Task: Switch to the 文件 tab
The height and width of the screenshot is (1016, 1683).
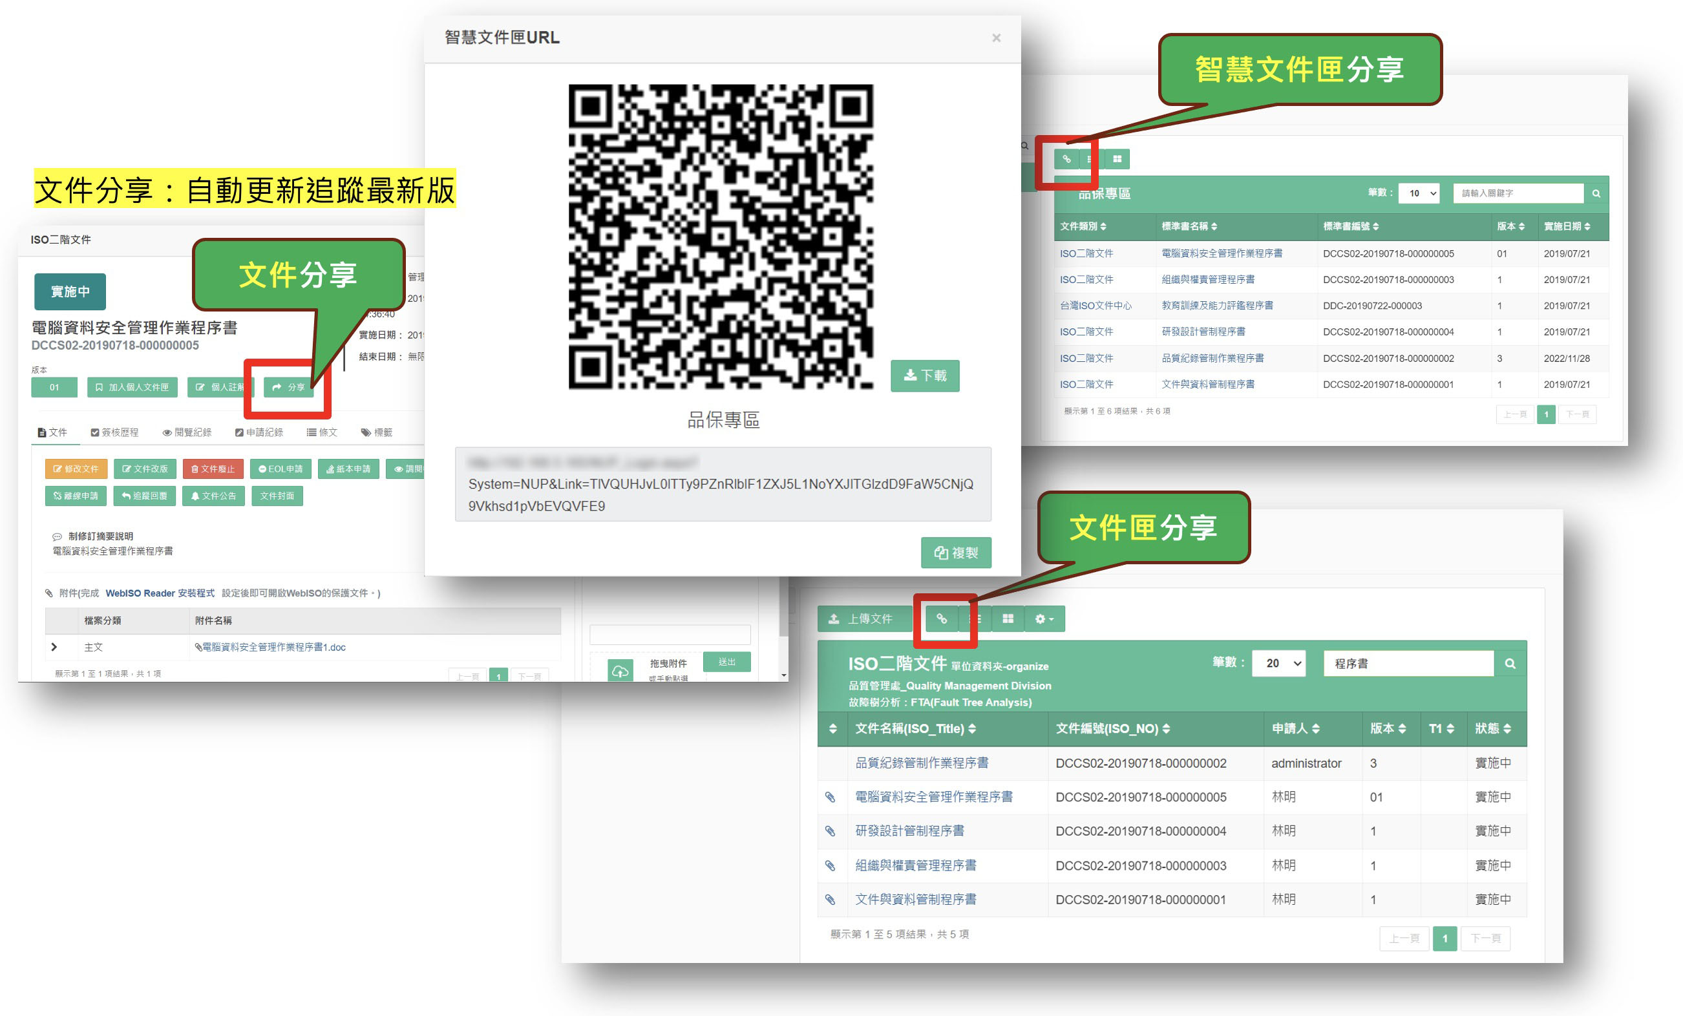Action: click(52, 432)
